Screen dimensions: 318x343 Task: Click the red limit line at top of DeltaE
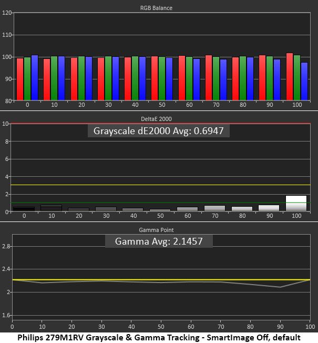[160, 124]
